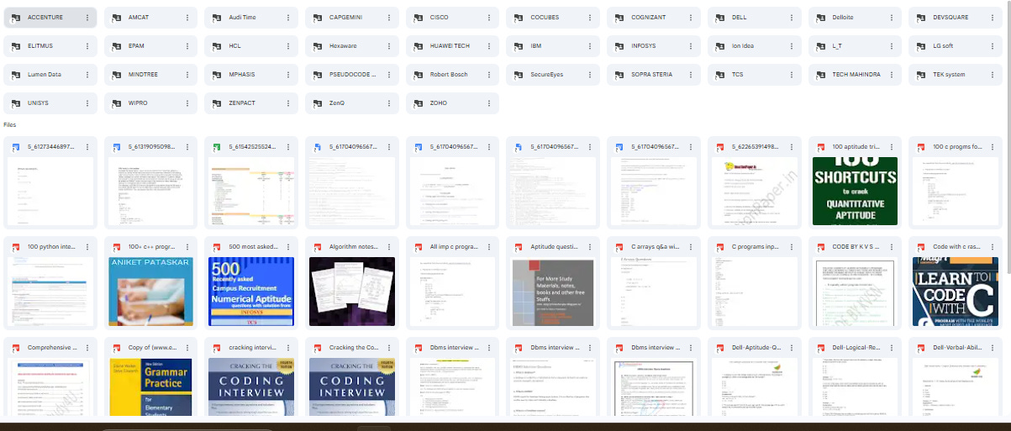Select the Aniket Pataskar cover thumbnail
The image size is (1011, 431).
coord(150,292)
